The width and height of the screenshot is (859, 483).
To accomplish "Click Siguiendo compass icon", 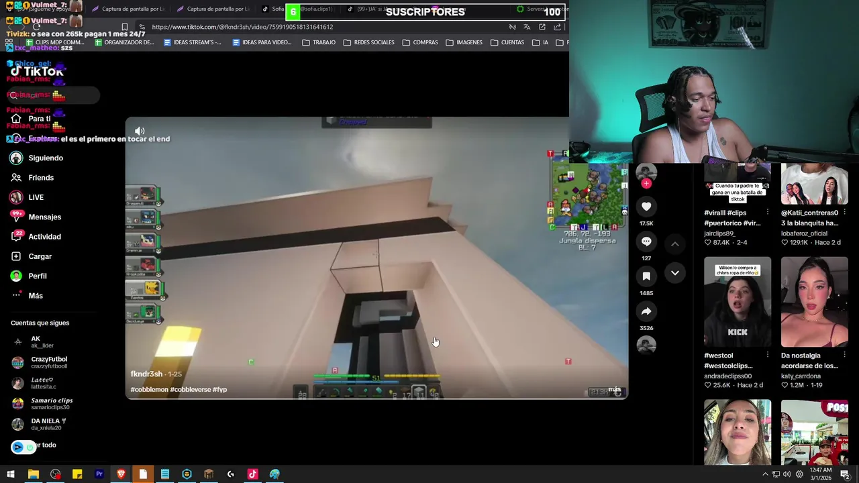I will coord(16,158).
